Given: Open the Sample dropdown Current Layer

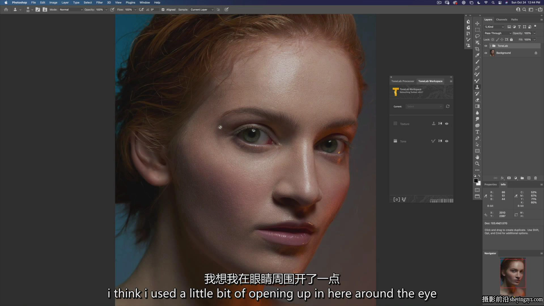Looking at the screenshot, I should pyautogui.click(x=202, y=10).
